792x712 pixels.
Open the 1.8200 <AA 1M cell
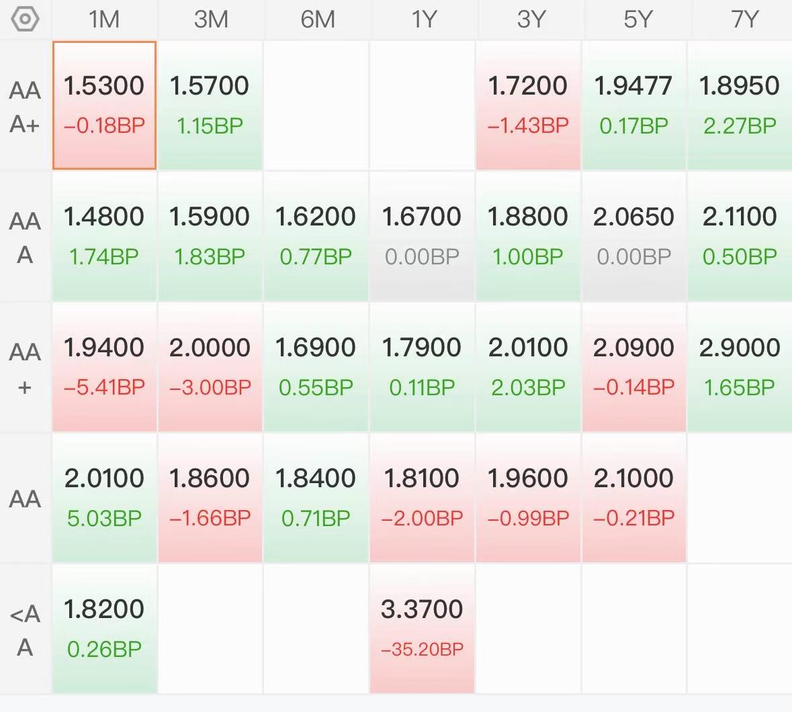coord(105,629)
